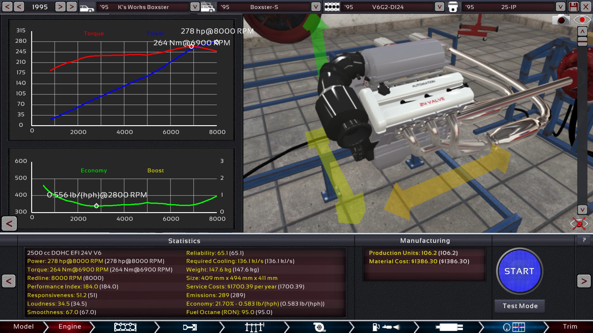The height and width of the screenshot is (333, 593).
Task: Click the Required Cooling: 136.1 kJ/s statistic
Action: 240,261
